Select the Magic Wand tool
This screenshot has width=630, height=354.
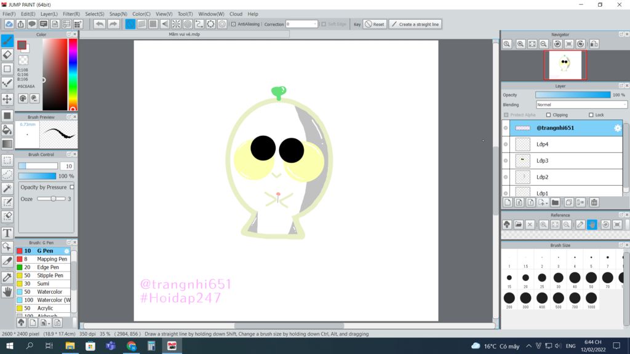pyautogui.click(x=7, y=188)
